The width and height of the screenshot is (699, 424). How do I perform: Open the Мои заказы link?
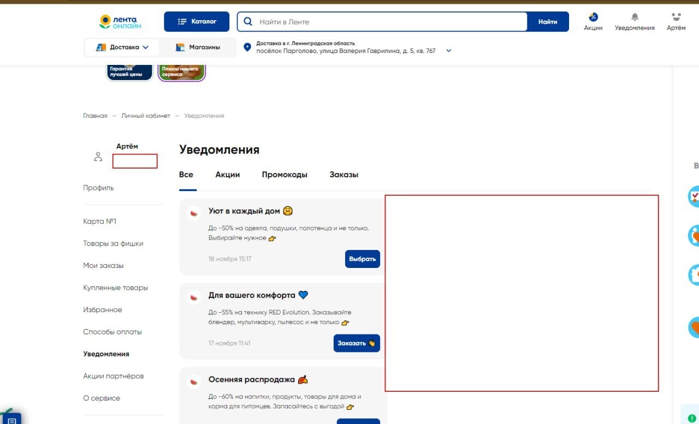click(104, 265)
